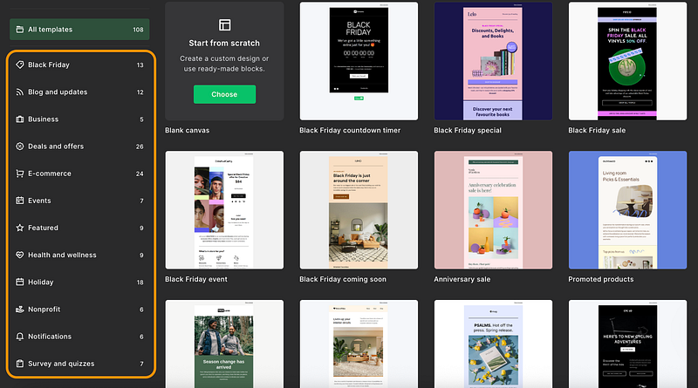
Task: Open Health and wellness category
Action: pos(79,255)
